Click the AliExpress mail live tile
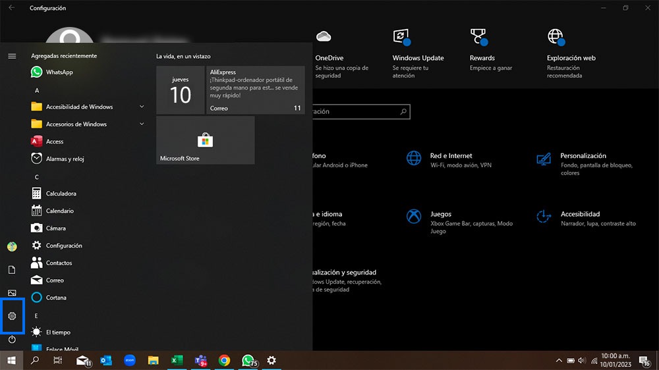 coord(255,90)
